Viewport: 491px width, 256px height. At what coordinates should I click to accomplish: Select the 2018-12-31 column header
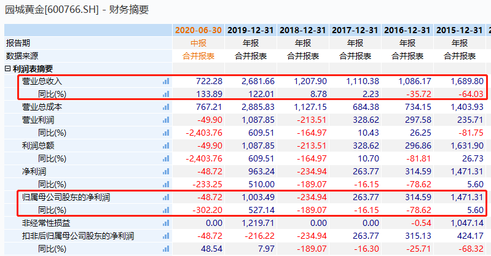point(303,30)
